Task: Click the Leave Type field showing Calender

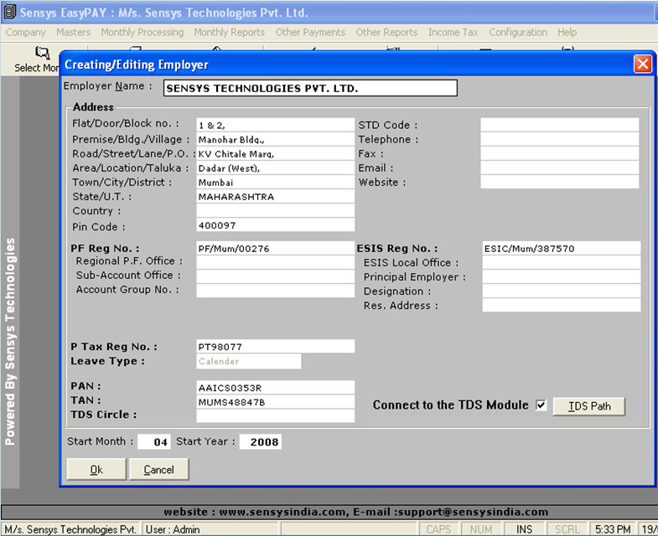Action: tap(248, 361)
